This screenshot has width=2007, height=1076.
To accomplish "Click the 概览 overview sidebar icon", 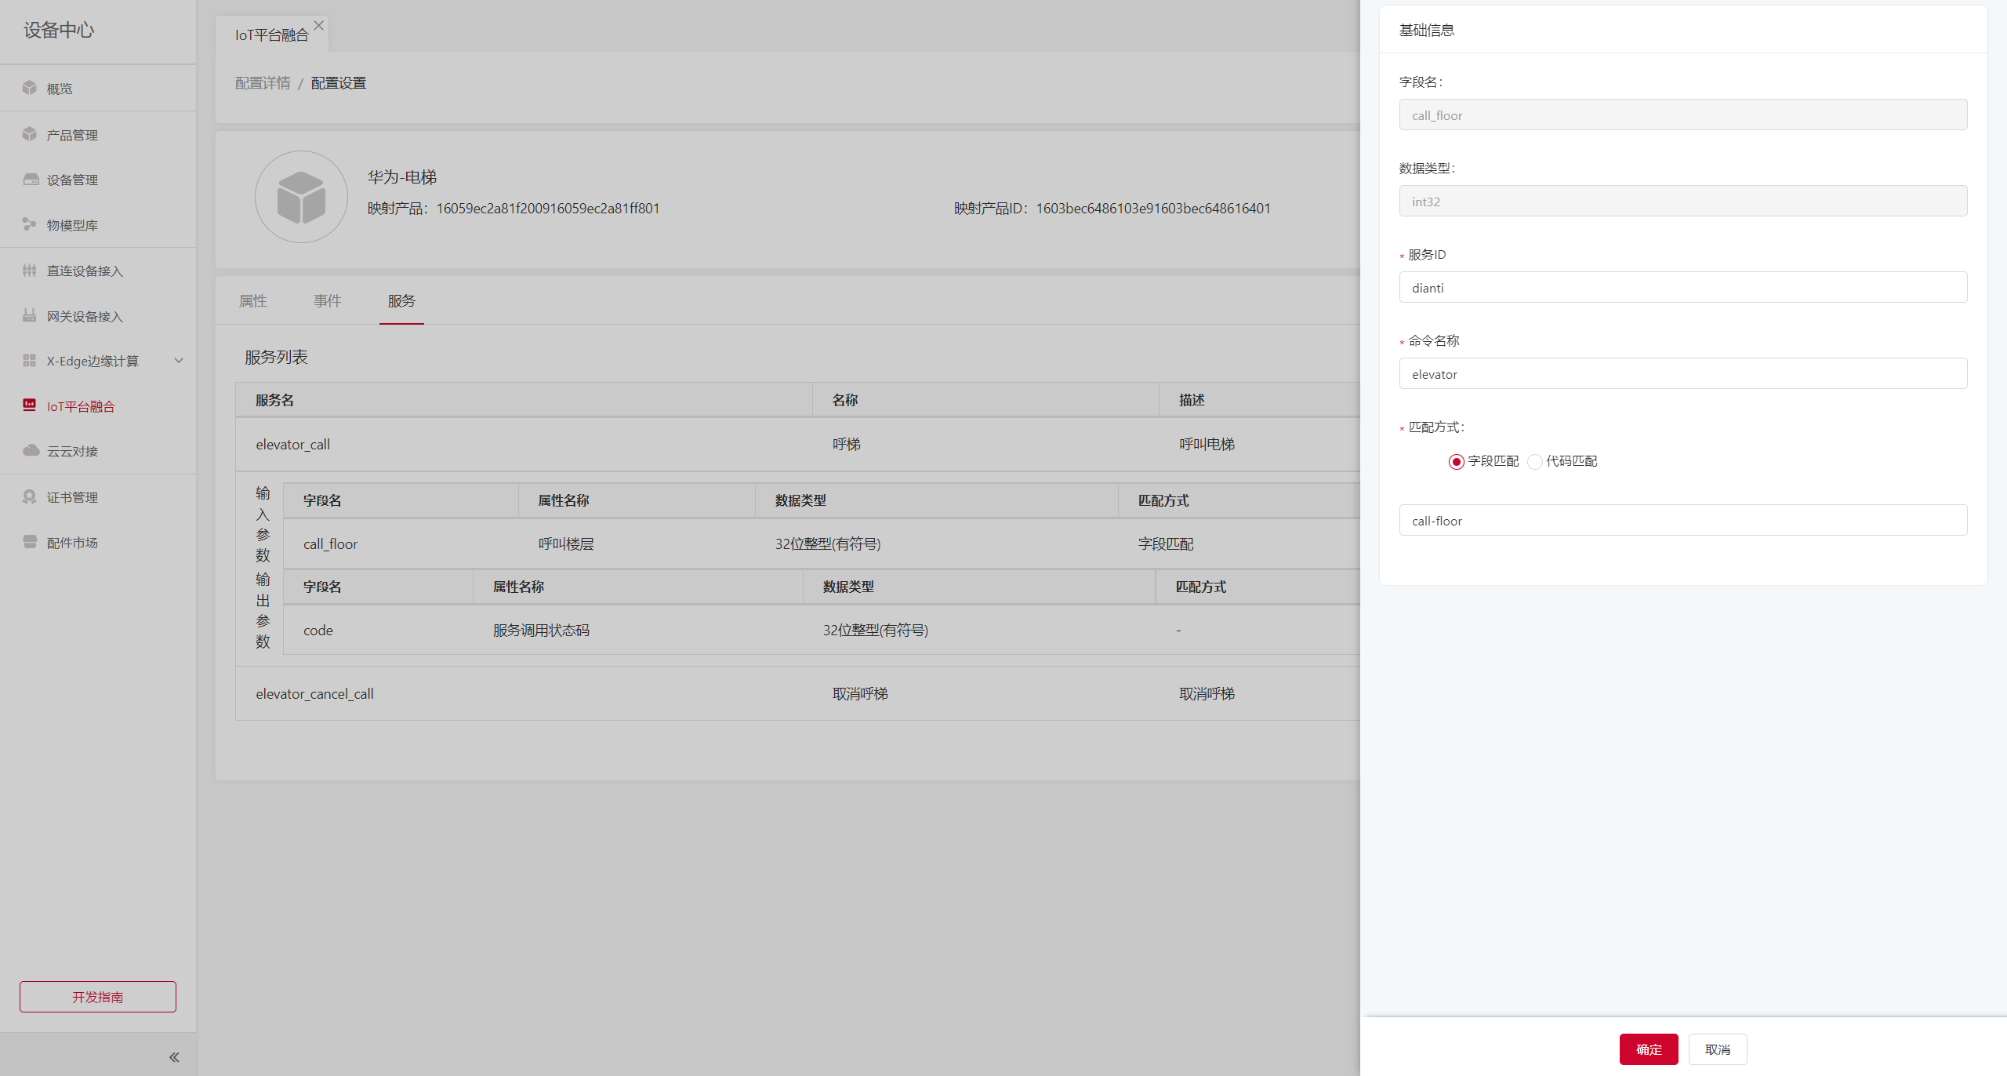I will (30, 88).
